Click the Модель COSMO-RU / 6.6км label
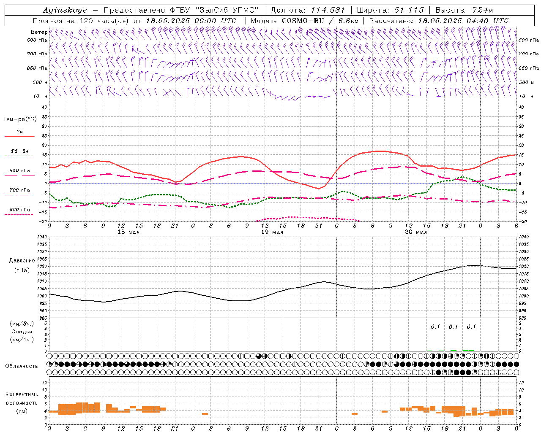This screenshot has height=432, width=541. [305, 21]
